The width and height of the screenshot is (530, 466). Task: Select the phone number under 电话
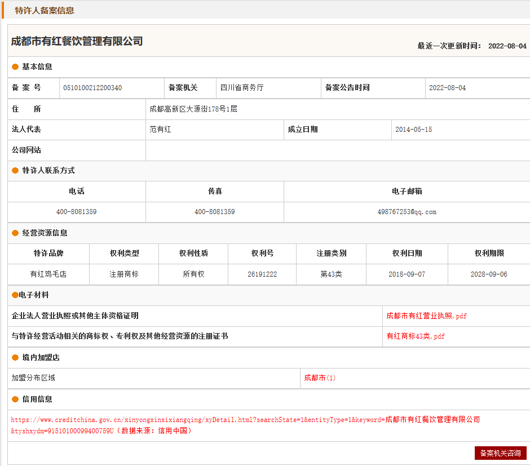click(76, 212)
